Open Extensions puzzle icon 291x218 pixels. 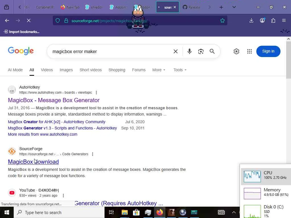coord(273,20)
